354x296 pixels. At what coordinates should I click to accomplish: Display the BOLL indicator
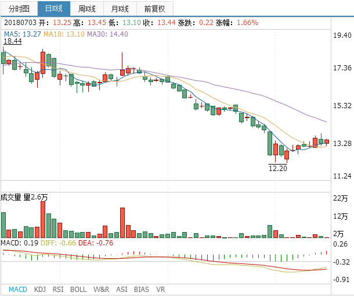click(x=78, y=289)
